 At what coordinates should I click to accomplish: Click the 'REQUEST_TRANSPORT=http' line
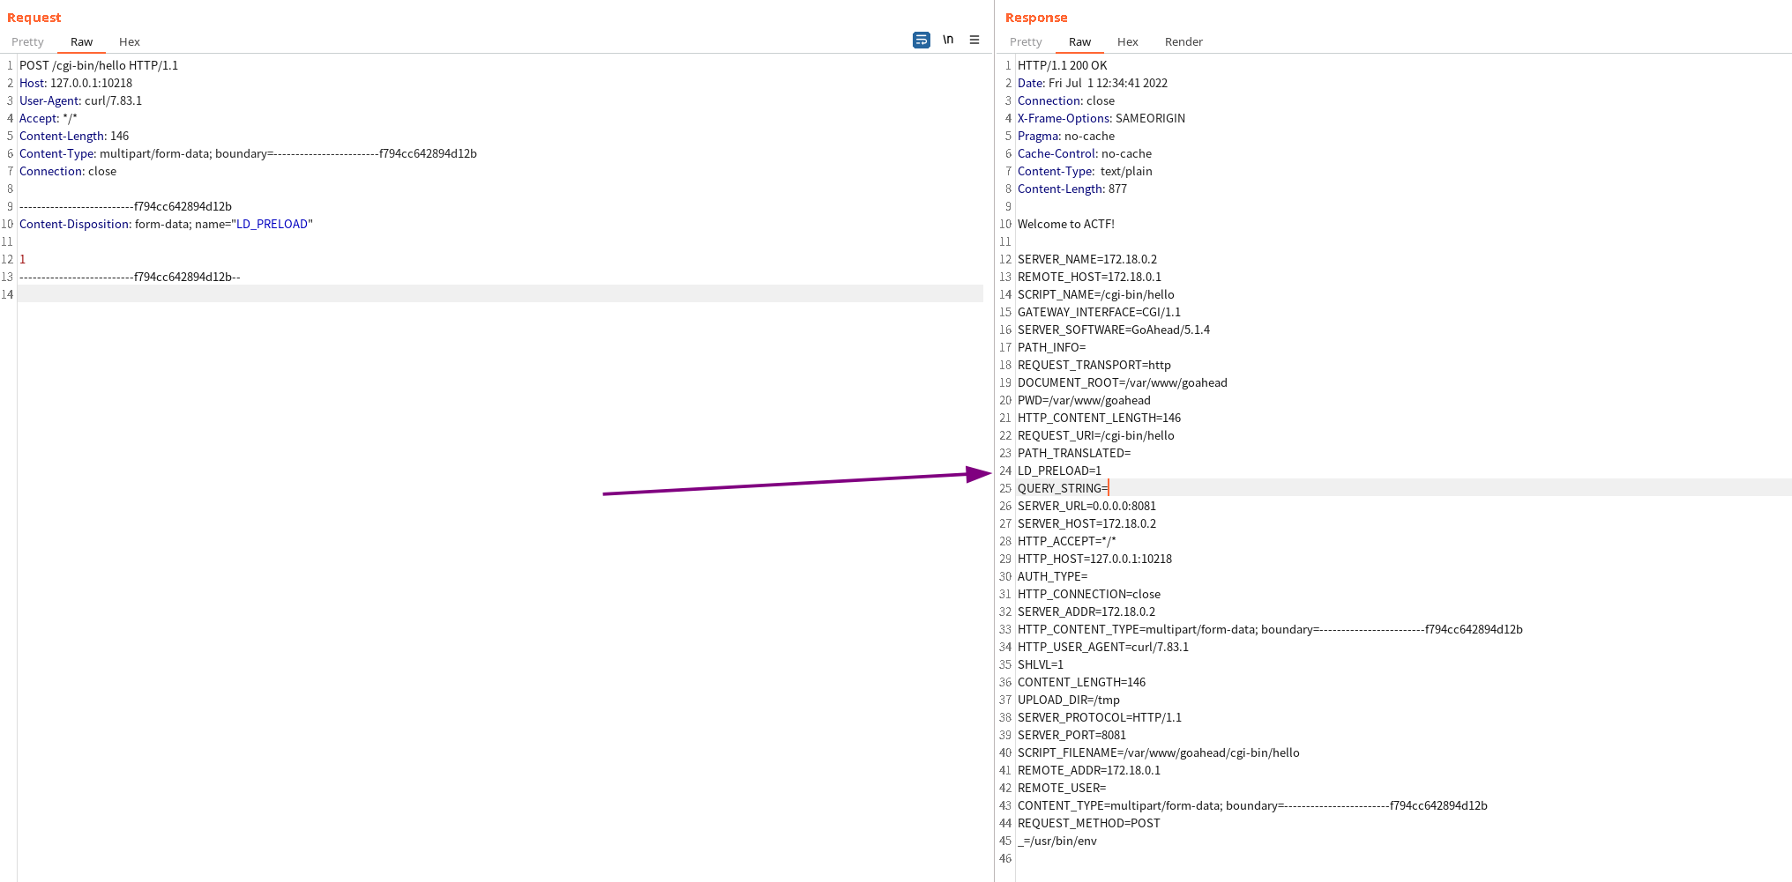point(1094,365)
